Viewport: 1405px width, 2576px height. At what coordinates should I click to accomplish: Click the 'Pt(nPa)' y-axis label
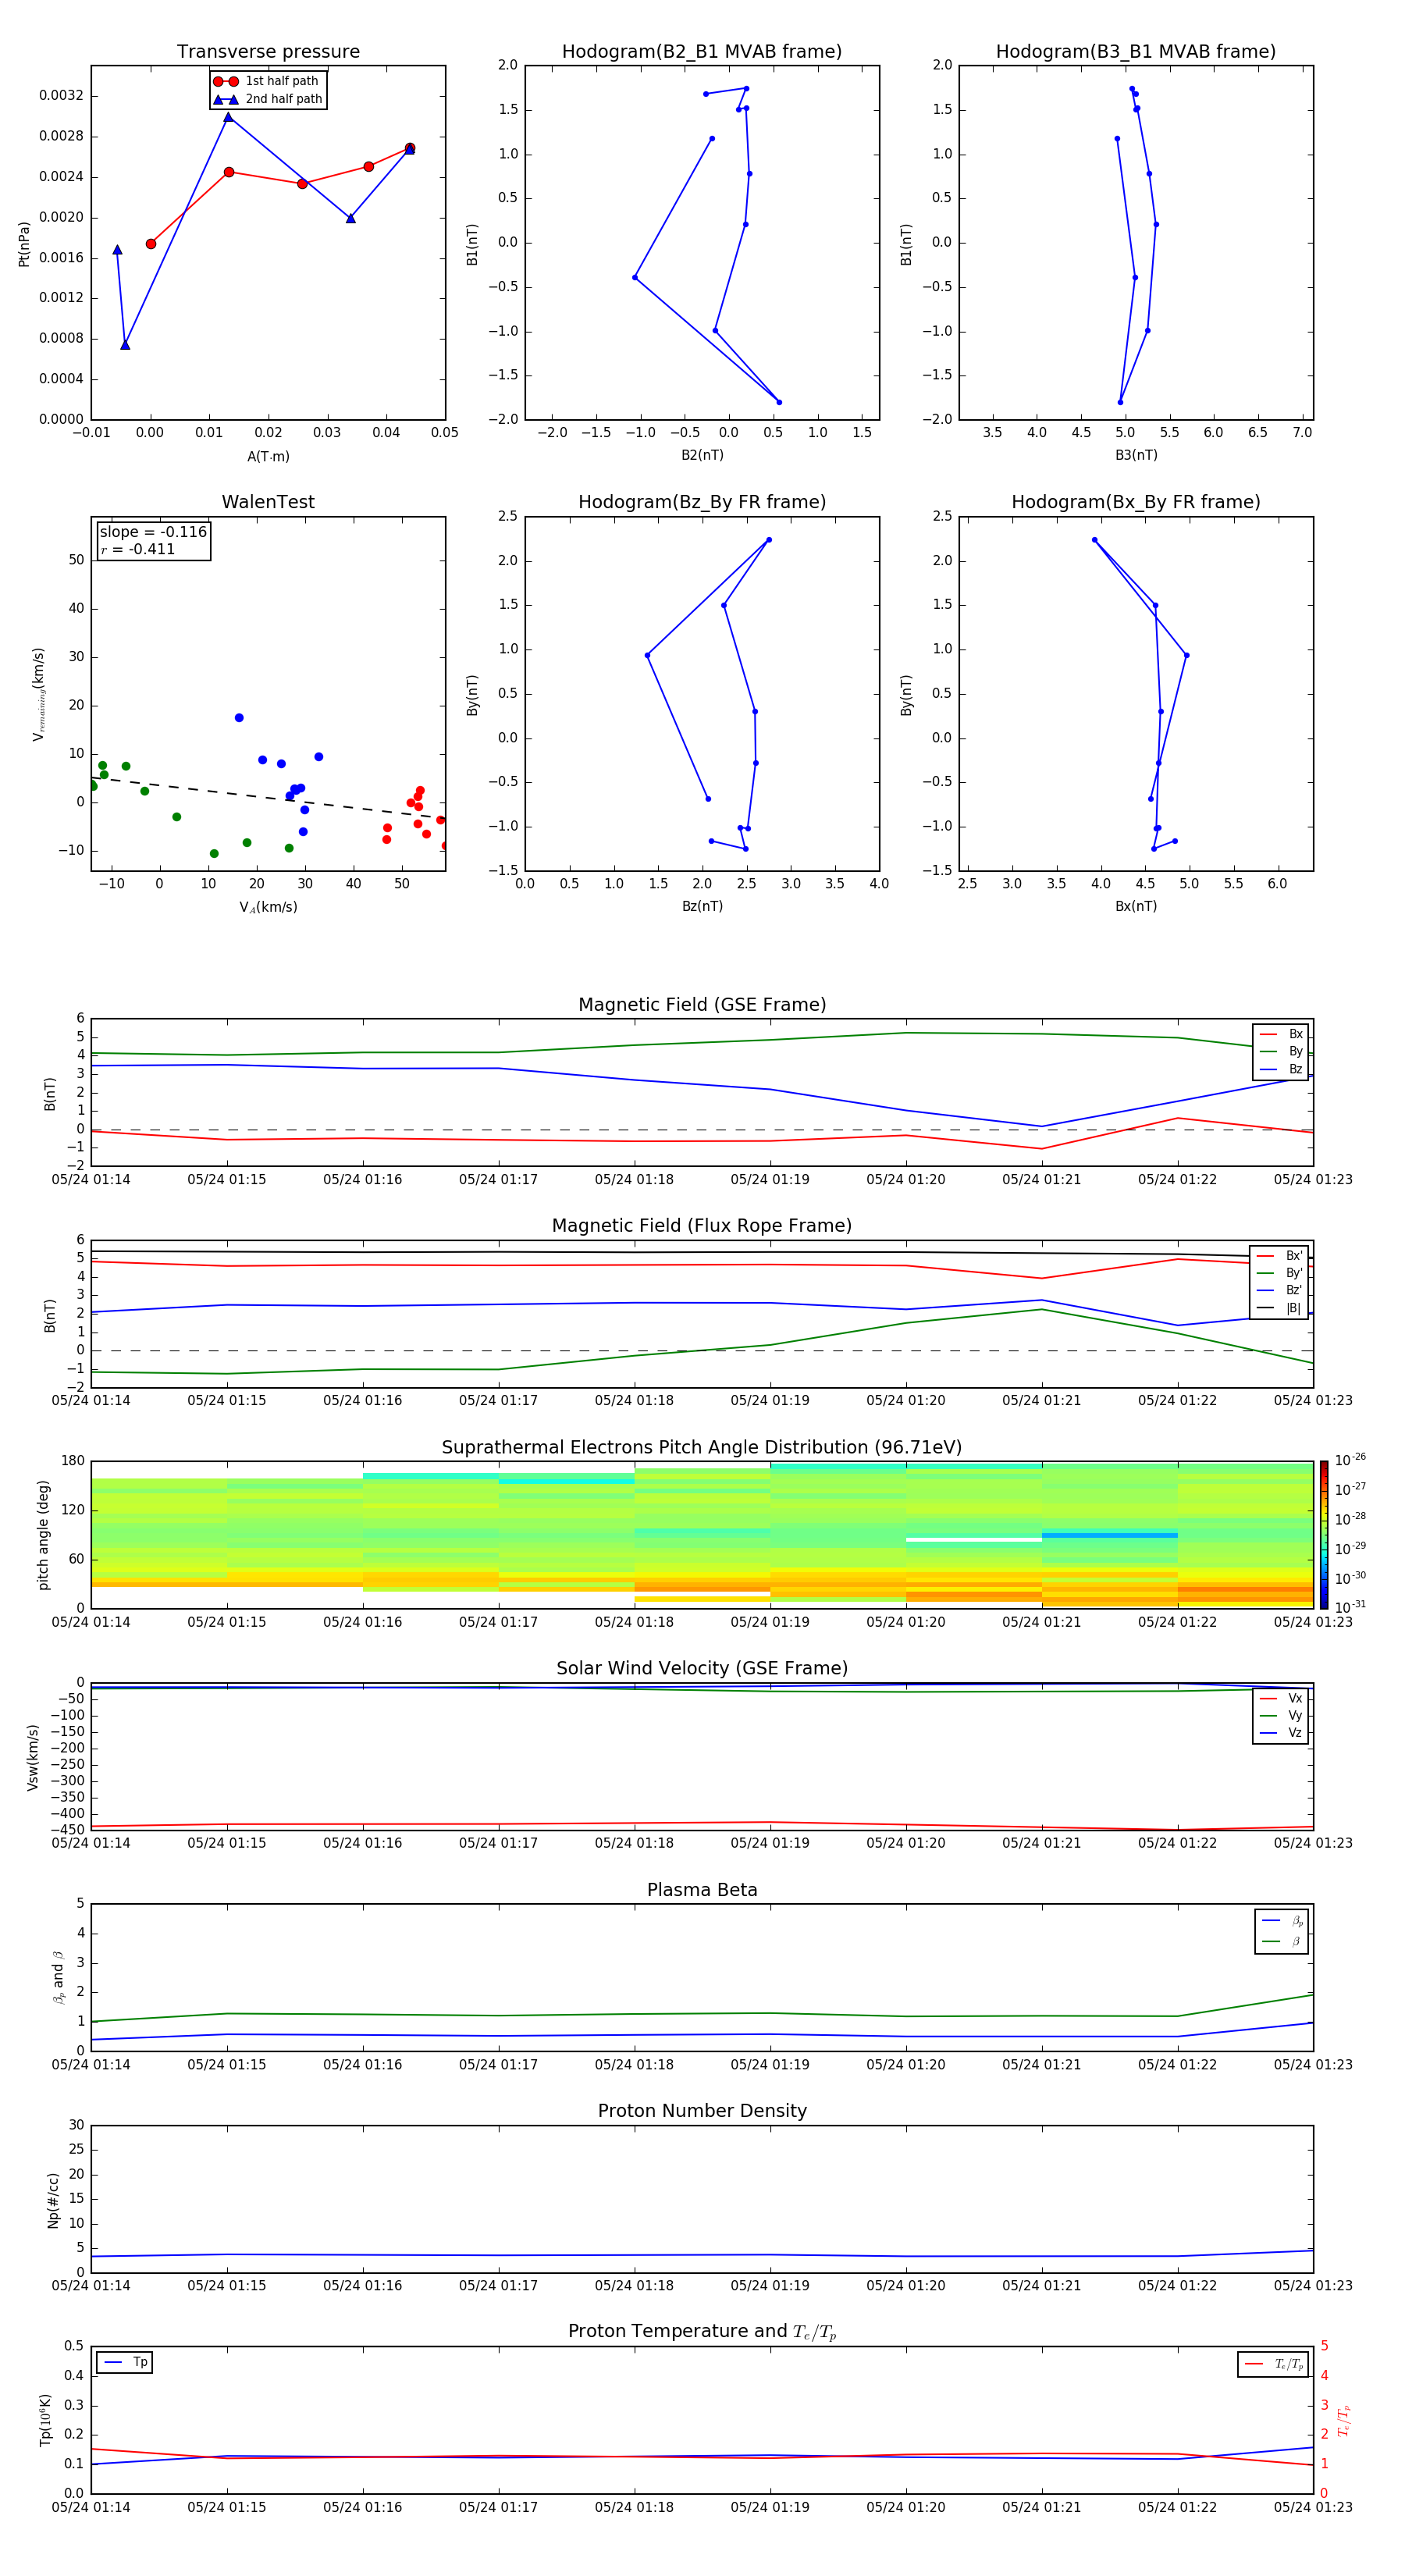24,243
